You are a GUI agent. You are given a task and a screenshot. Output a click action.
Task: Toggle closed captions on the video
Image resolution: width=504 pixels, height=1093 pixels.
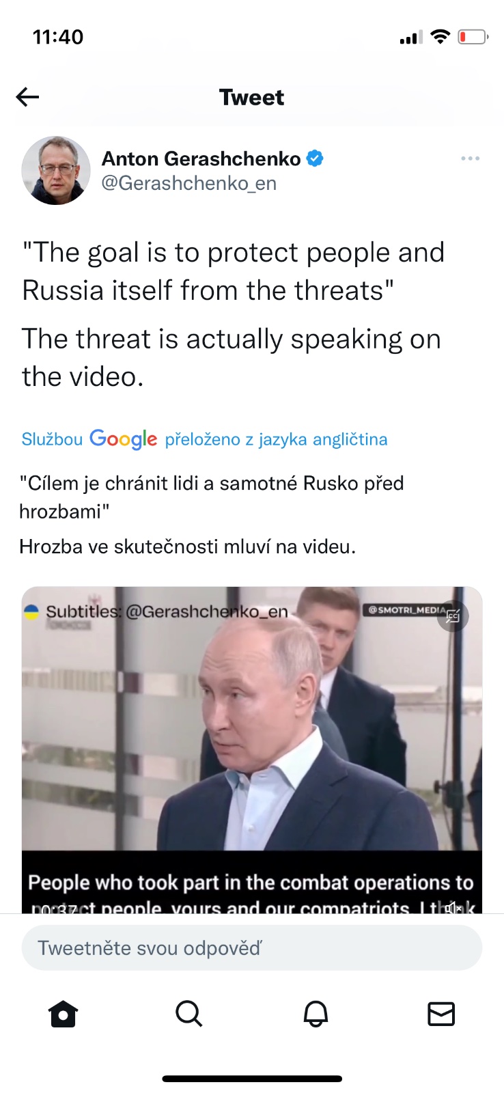pos(453,616)
